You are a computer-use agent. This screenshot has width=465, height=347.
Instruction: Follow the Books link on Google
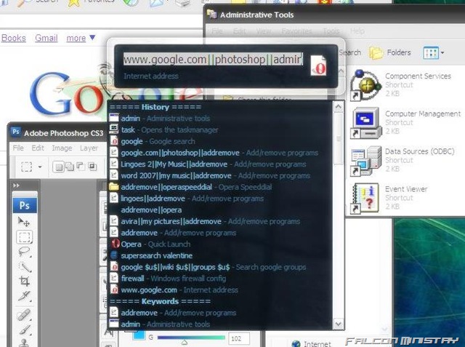point(14,38)
